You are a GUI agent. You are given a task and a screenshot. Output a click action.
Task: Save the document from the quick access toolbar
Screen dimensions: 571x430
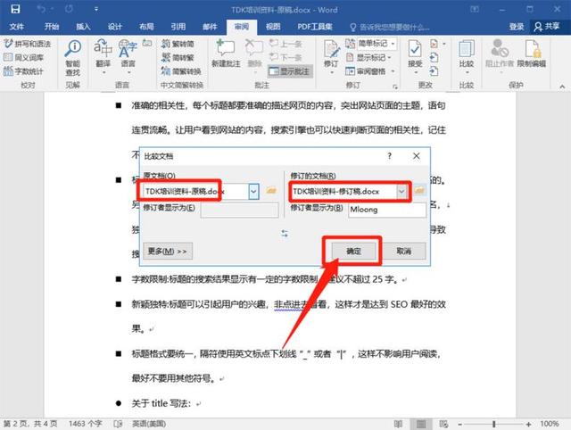(x=15, y=9)
